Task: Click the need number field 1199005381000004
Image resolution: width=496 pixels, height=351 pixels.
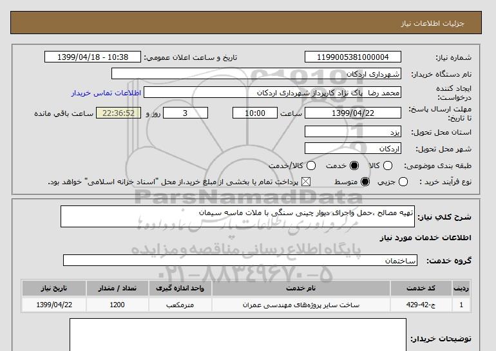Action: (x=353, y=57)
